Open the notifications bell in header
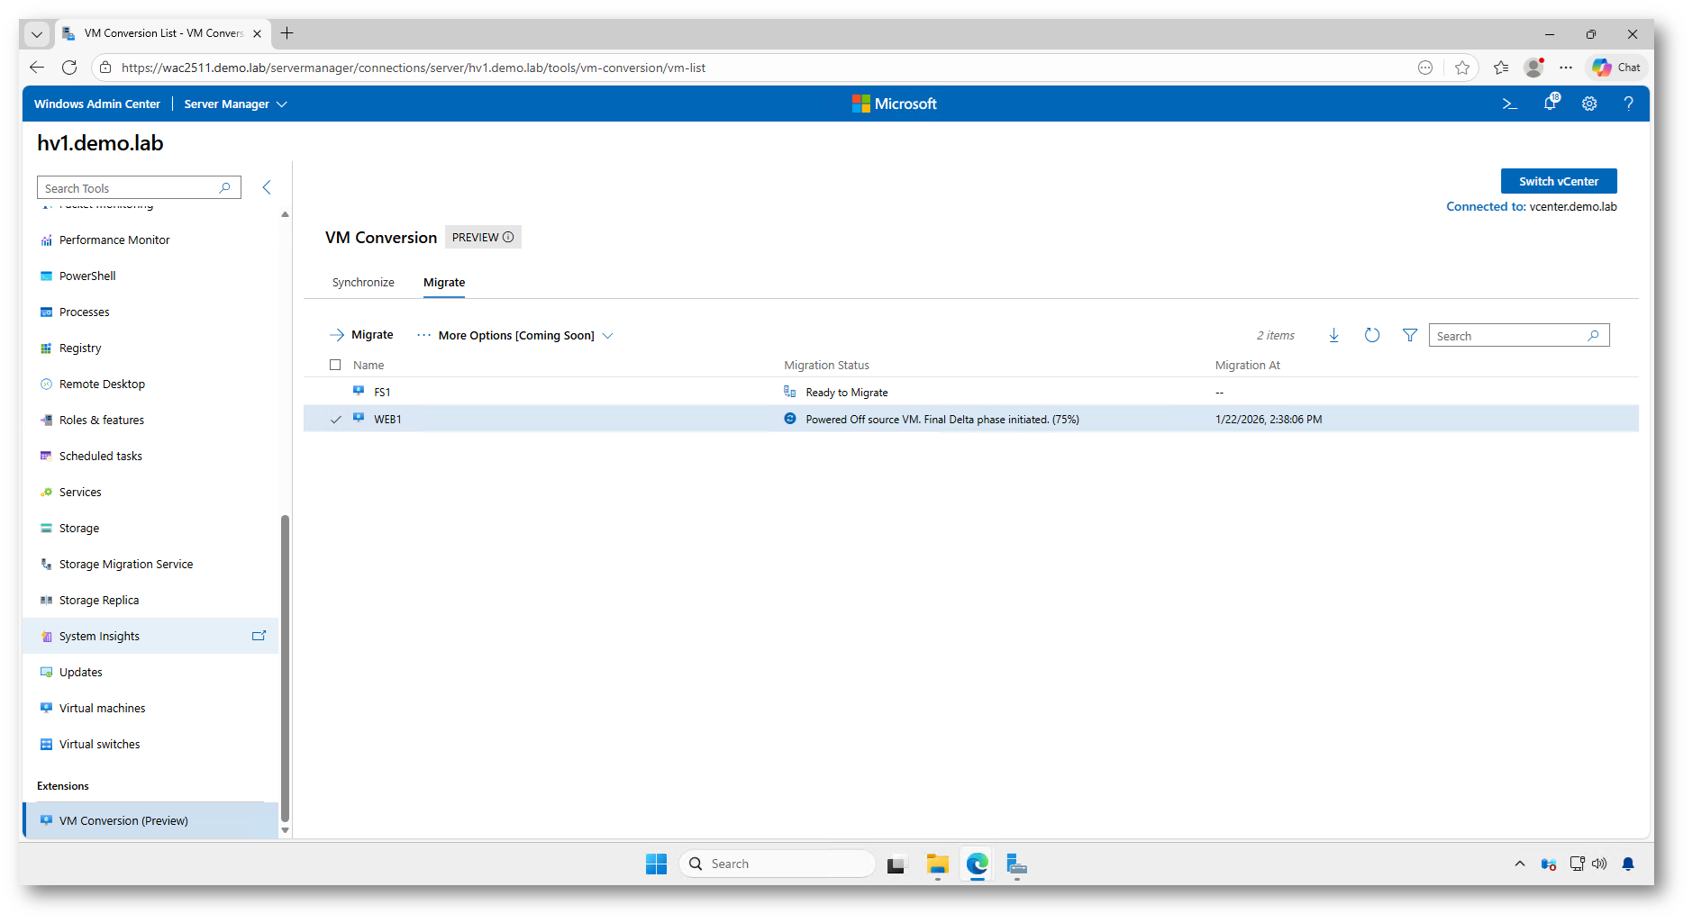 tap(1550, 104)
